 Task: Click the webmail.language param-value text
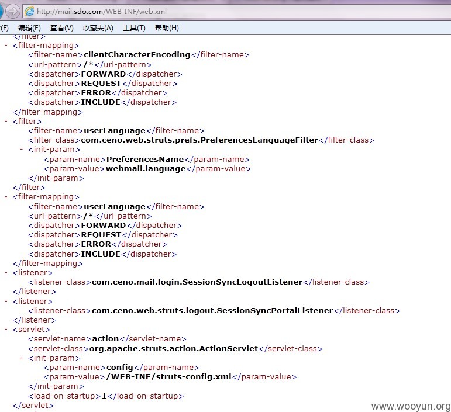[x=146, y=169]
